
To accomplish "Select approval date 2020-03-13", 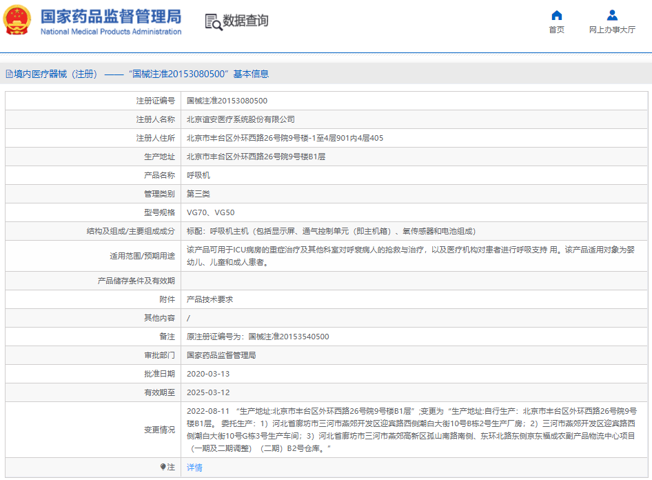I will tap(208, 374).
